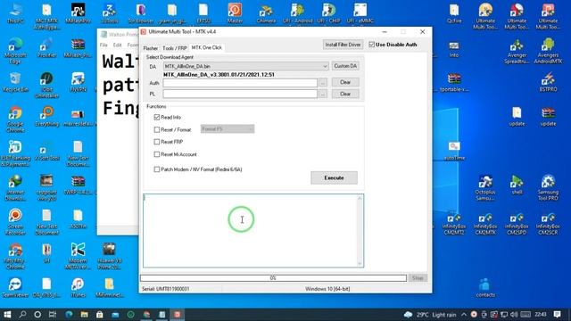The height and width of the screenshot is (321, 571).
Task: Open the MiFlashPro desktop icon
Action: pos(78,13)
